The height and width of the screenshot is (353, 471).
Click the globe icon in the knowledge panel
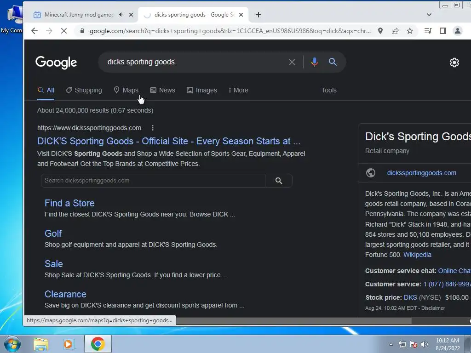(371, 173)
